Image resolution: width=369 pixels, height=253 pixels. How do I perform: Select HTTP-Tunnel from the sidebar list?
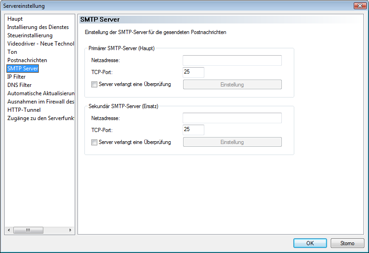coord(24,110)
